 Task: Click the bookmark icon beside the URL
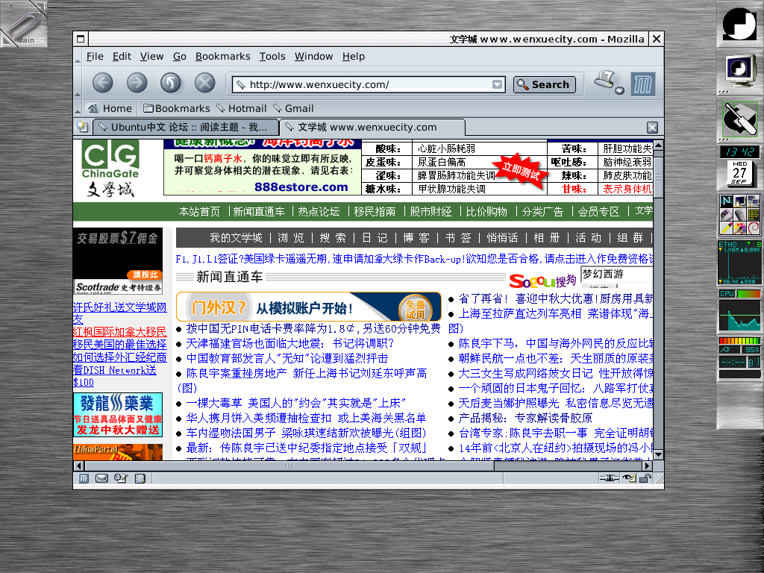pos(241,85)
